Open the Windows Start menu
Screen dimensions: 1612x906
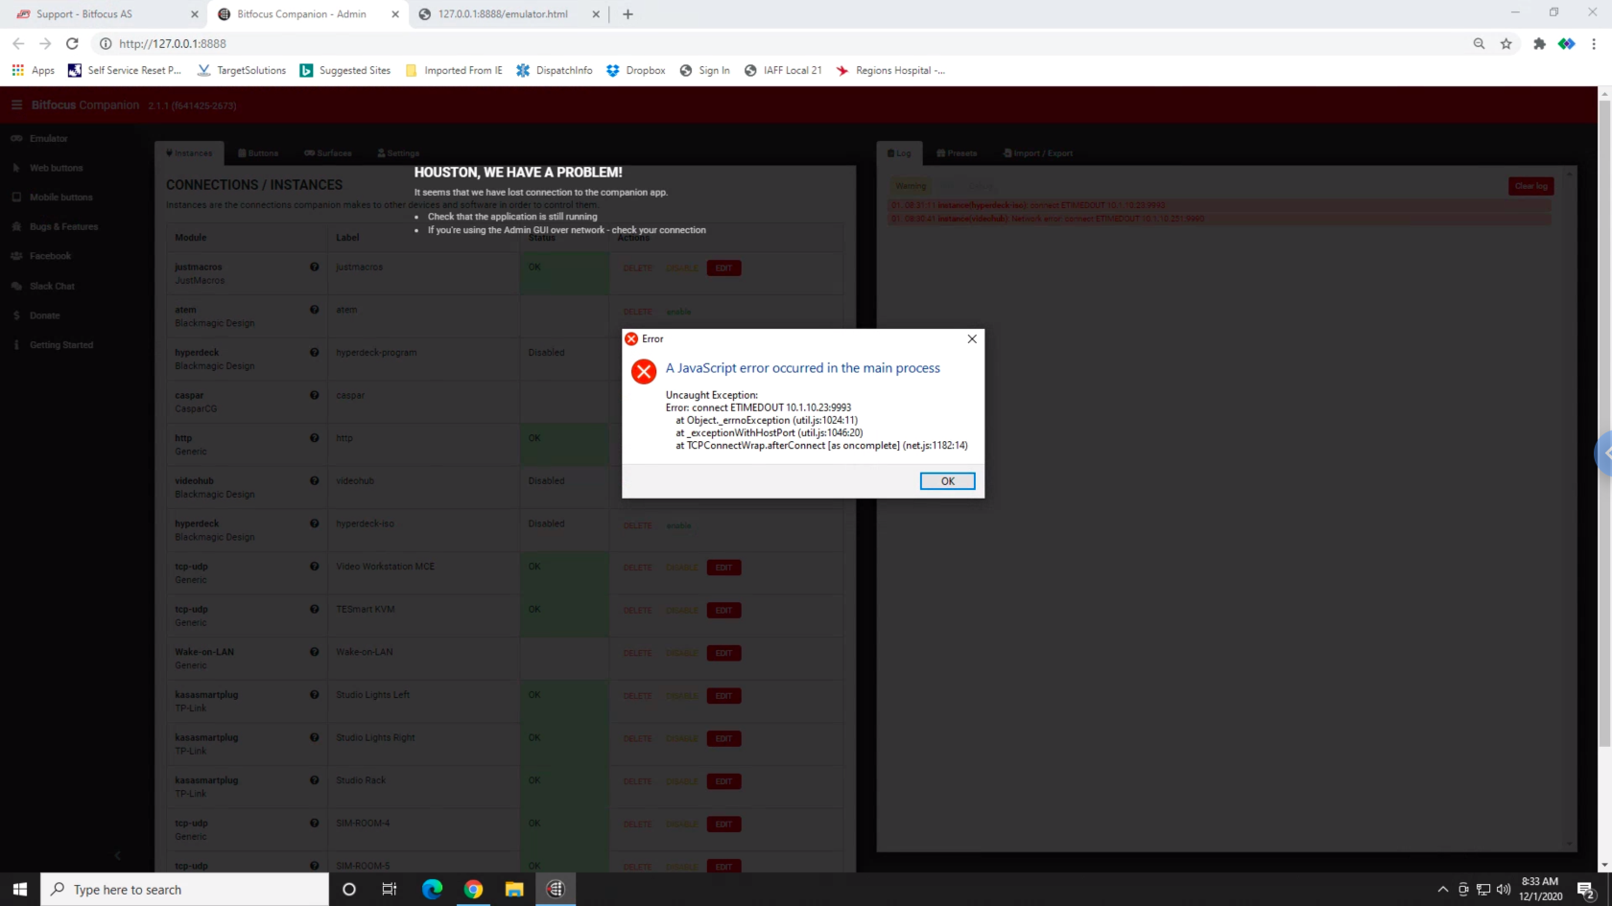click(x=20, y=889)
